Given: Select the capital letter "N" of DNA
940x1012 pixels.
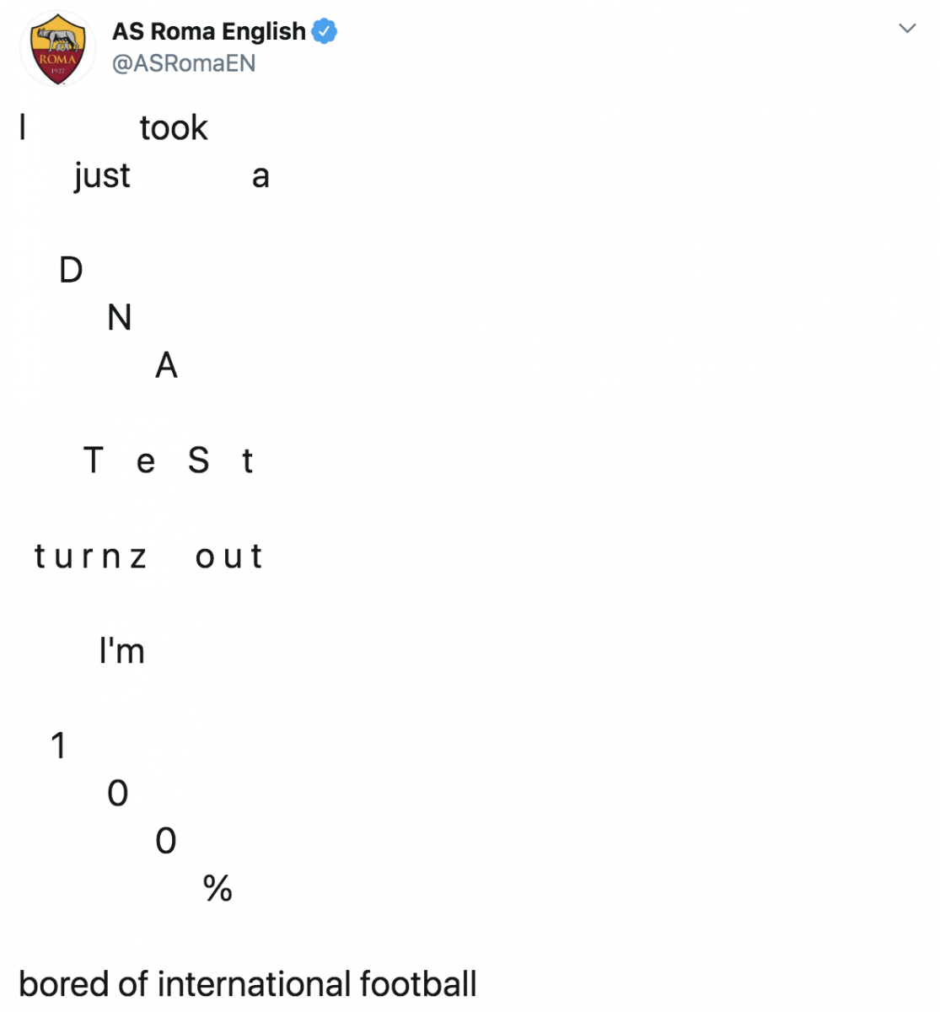Looking at the screenshot, I should (x=120, y=318).
